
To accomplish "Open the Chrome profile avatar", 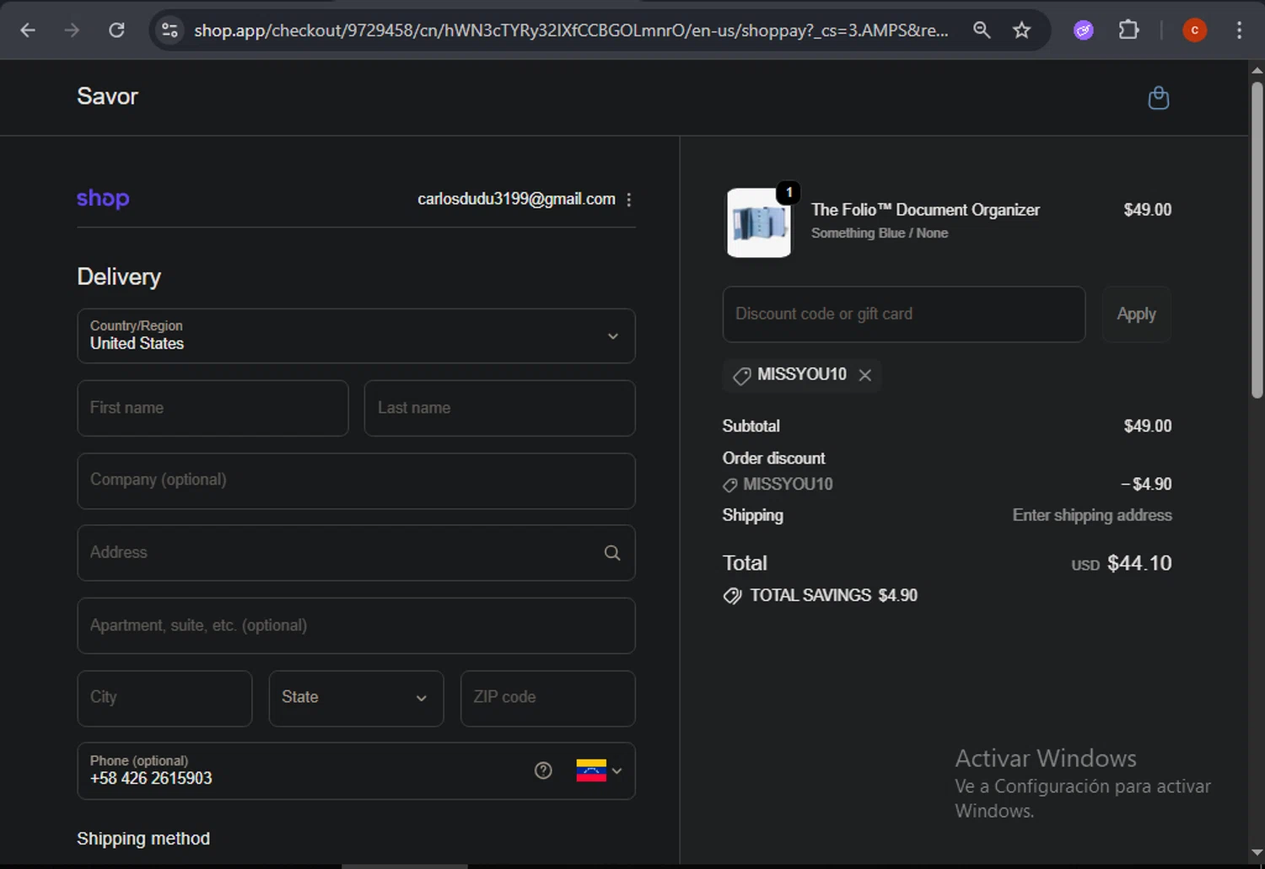I will (1194, 30).
